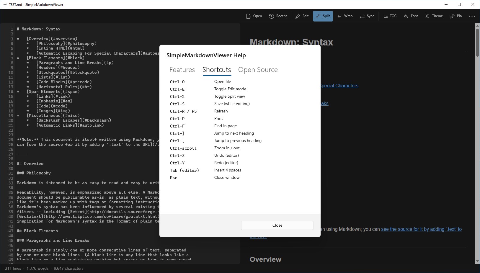Click scrollbar up arrow in preview
480x273 pixels.
[477, 26]
